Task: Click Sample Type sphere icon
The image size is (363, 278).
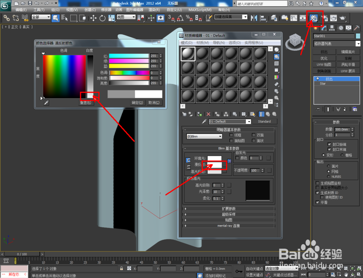Action: [276, 50]
